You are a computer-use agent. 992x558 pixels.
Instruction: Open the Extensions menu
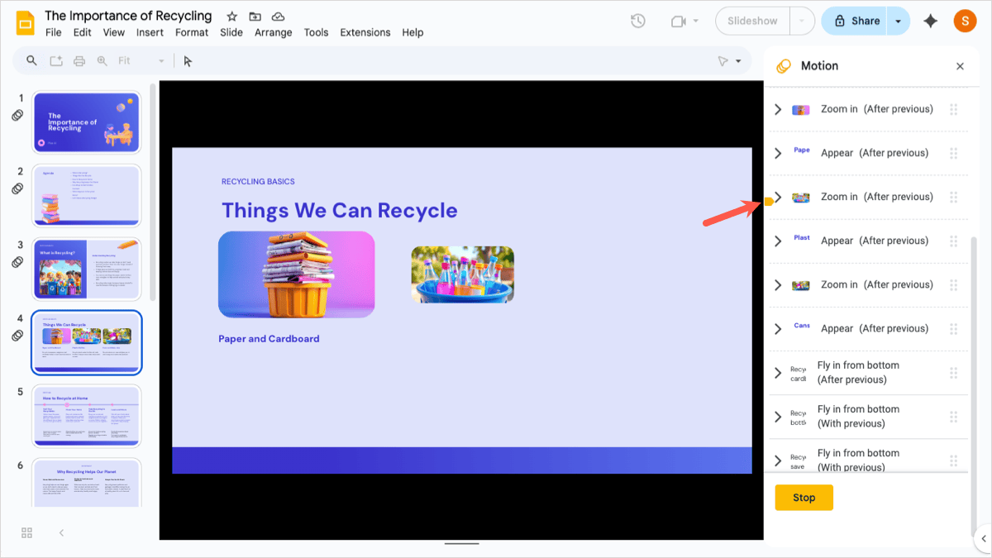click(365, 32)
